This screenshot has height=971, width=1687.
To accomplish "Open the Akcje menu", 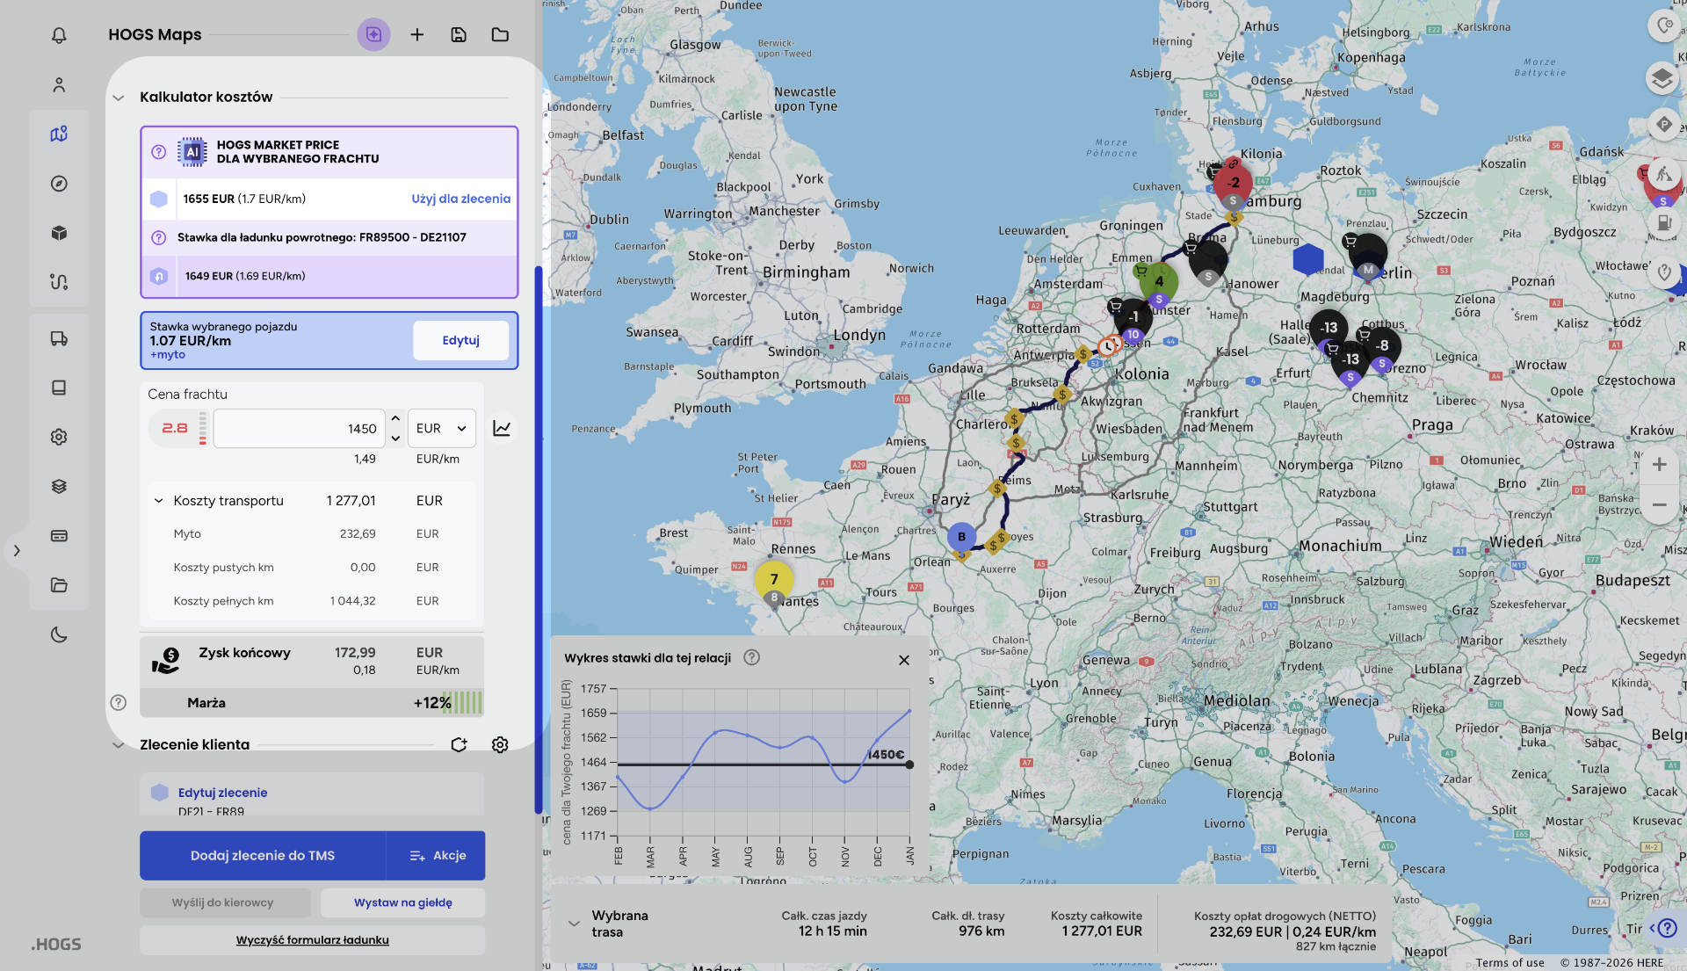I will tap(437, 855).
